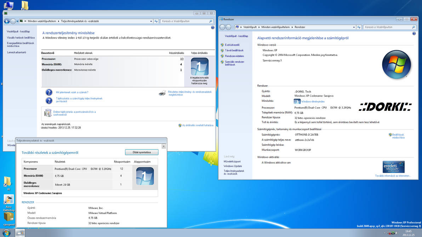Click the Windows Start orb
Screen dimensions: 422x237
(7, 233)
